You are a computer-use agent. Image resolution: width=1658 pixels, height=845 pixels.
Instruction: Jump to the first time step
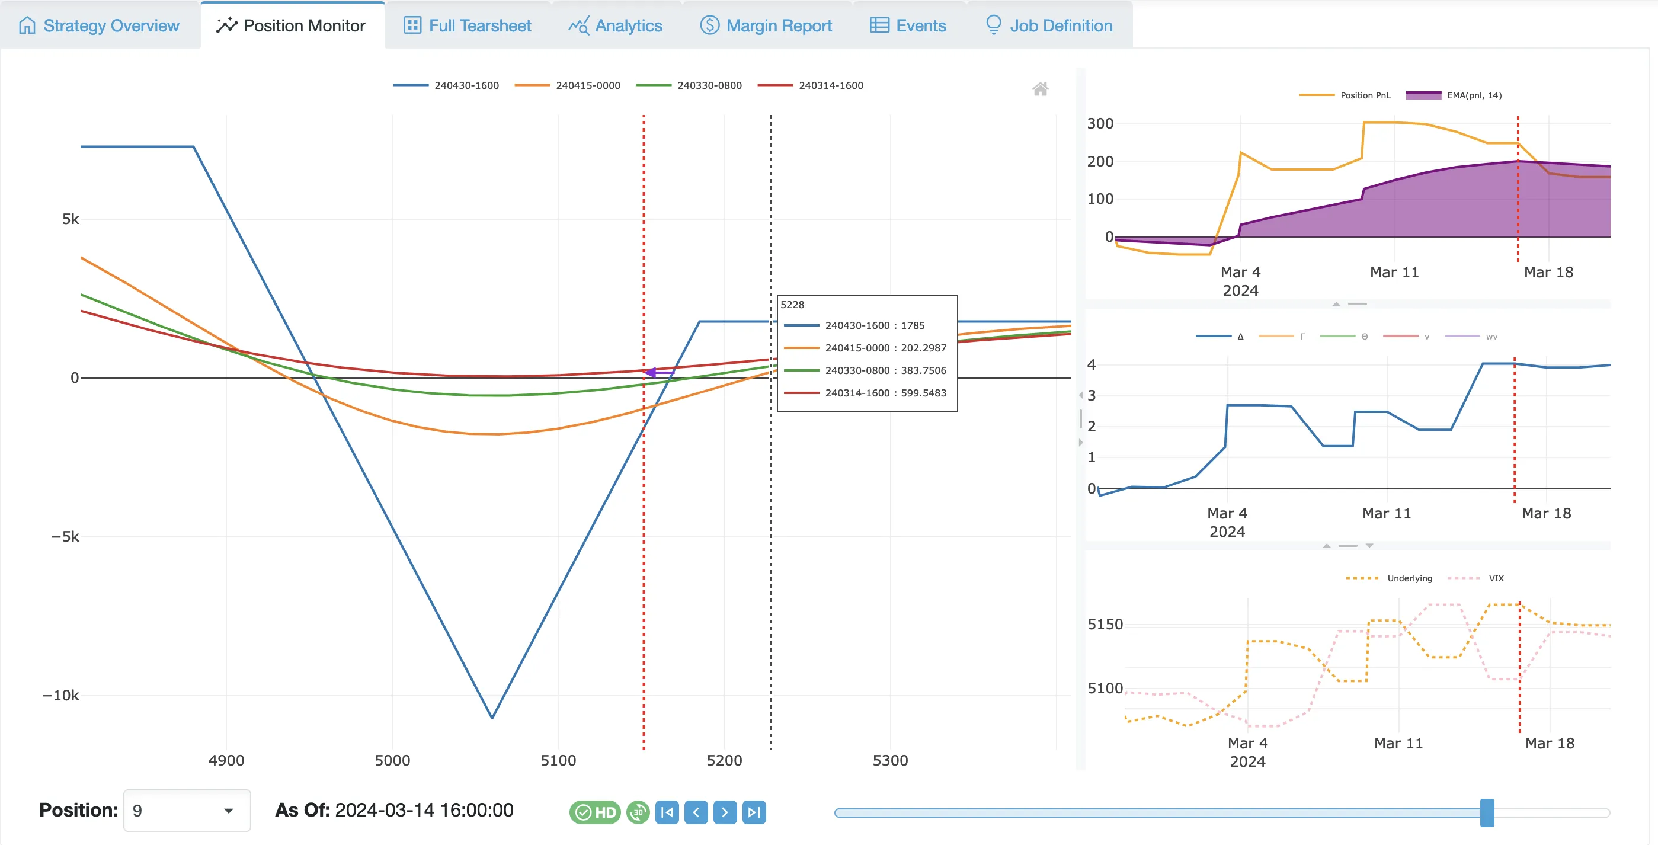pos(667,812)
